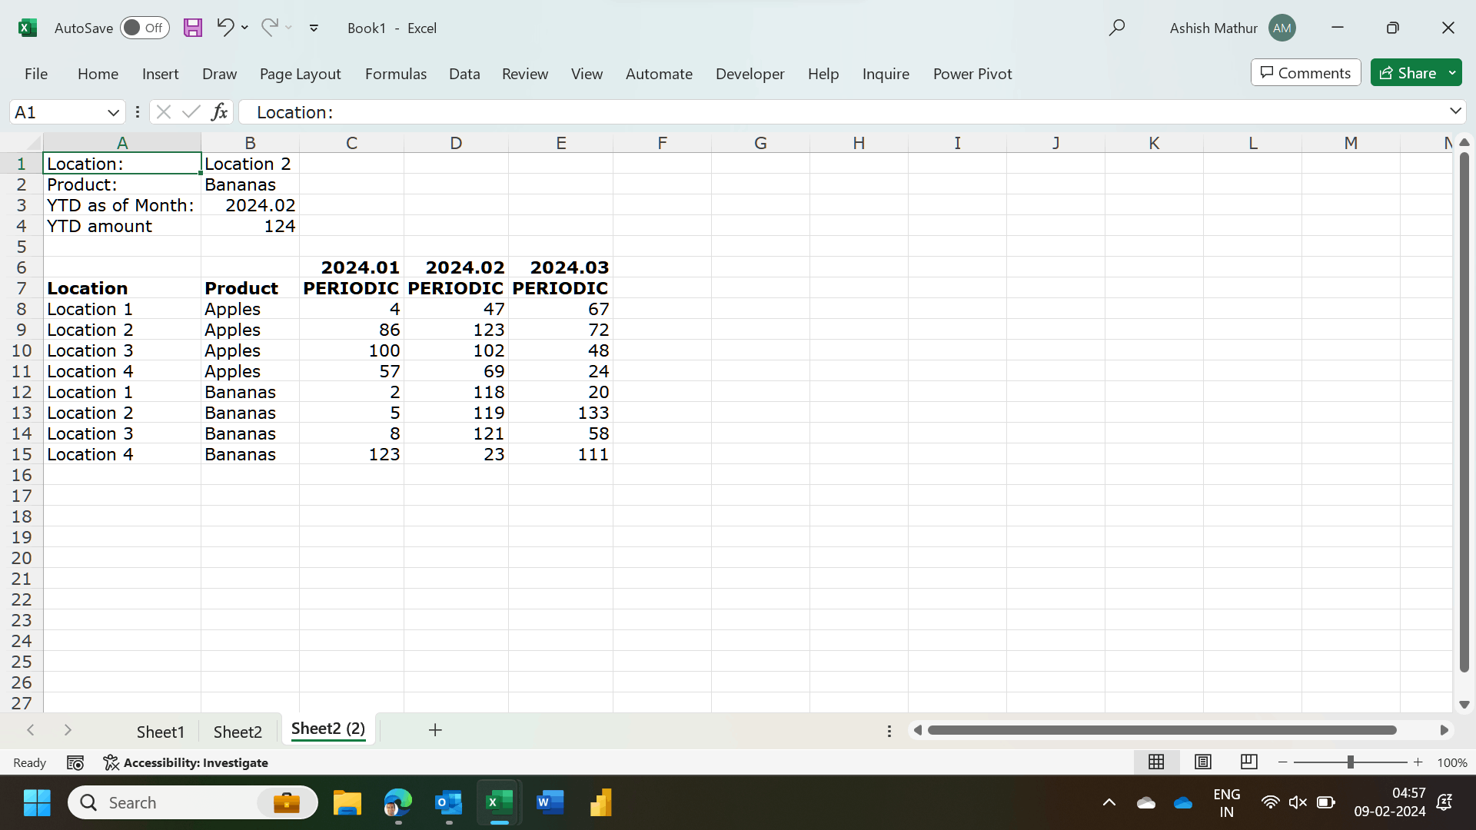This screenshot has width=1476, height=830.
Task: Open the File menu
Action: [x=36, y=74]
